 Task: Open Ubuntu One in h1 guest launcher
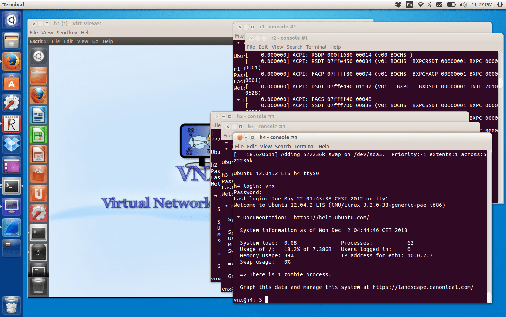pos(39,194)
